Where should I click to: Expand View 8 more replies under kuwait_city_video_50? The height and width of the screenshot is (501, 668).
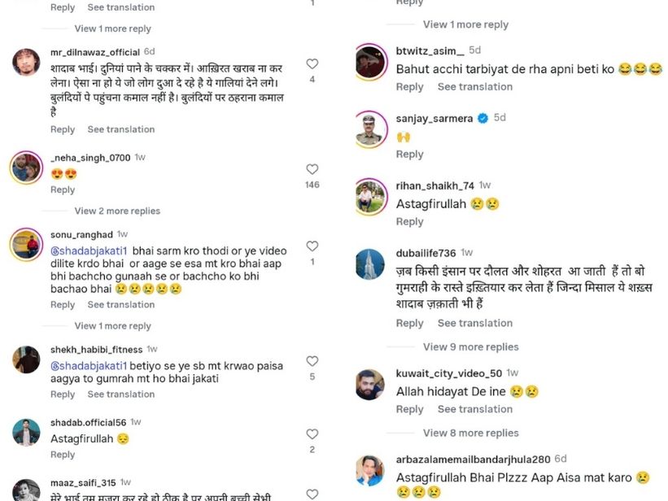[x=470, y=433]
